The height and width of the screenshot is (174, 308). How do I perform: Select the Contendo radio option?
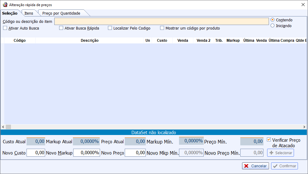pos(273,20)
